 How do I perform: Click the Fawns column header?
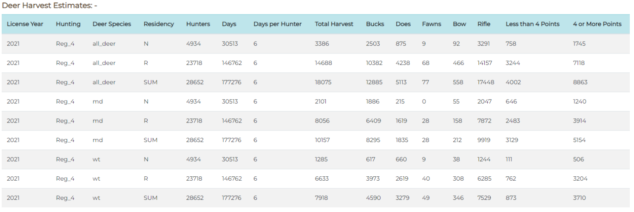pos(432,24)
